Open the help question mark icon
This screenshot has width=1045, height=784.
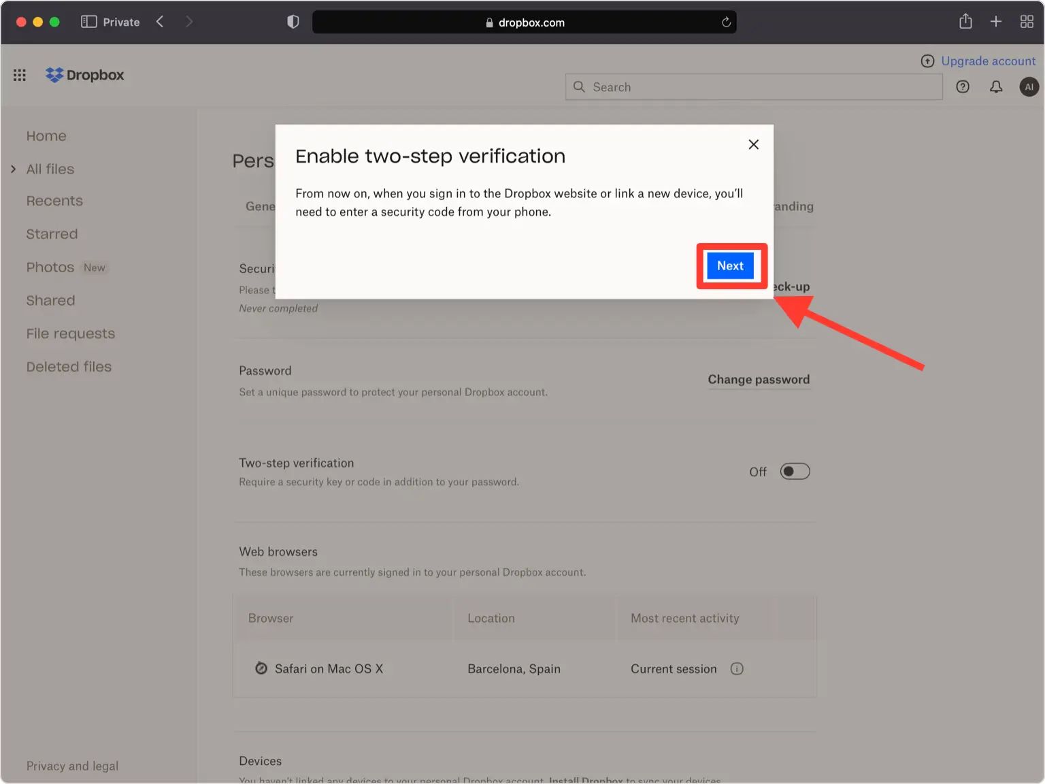coord(963,86)
